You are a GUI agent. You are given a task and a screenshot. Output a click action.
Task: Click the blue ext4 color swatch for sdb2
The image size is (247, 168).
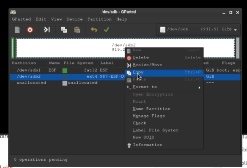(x=65, y=77)
